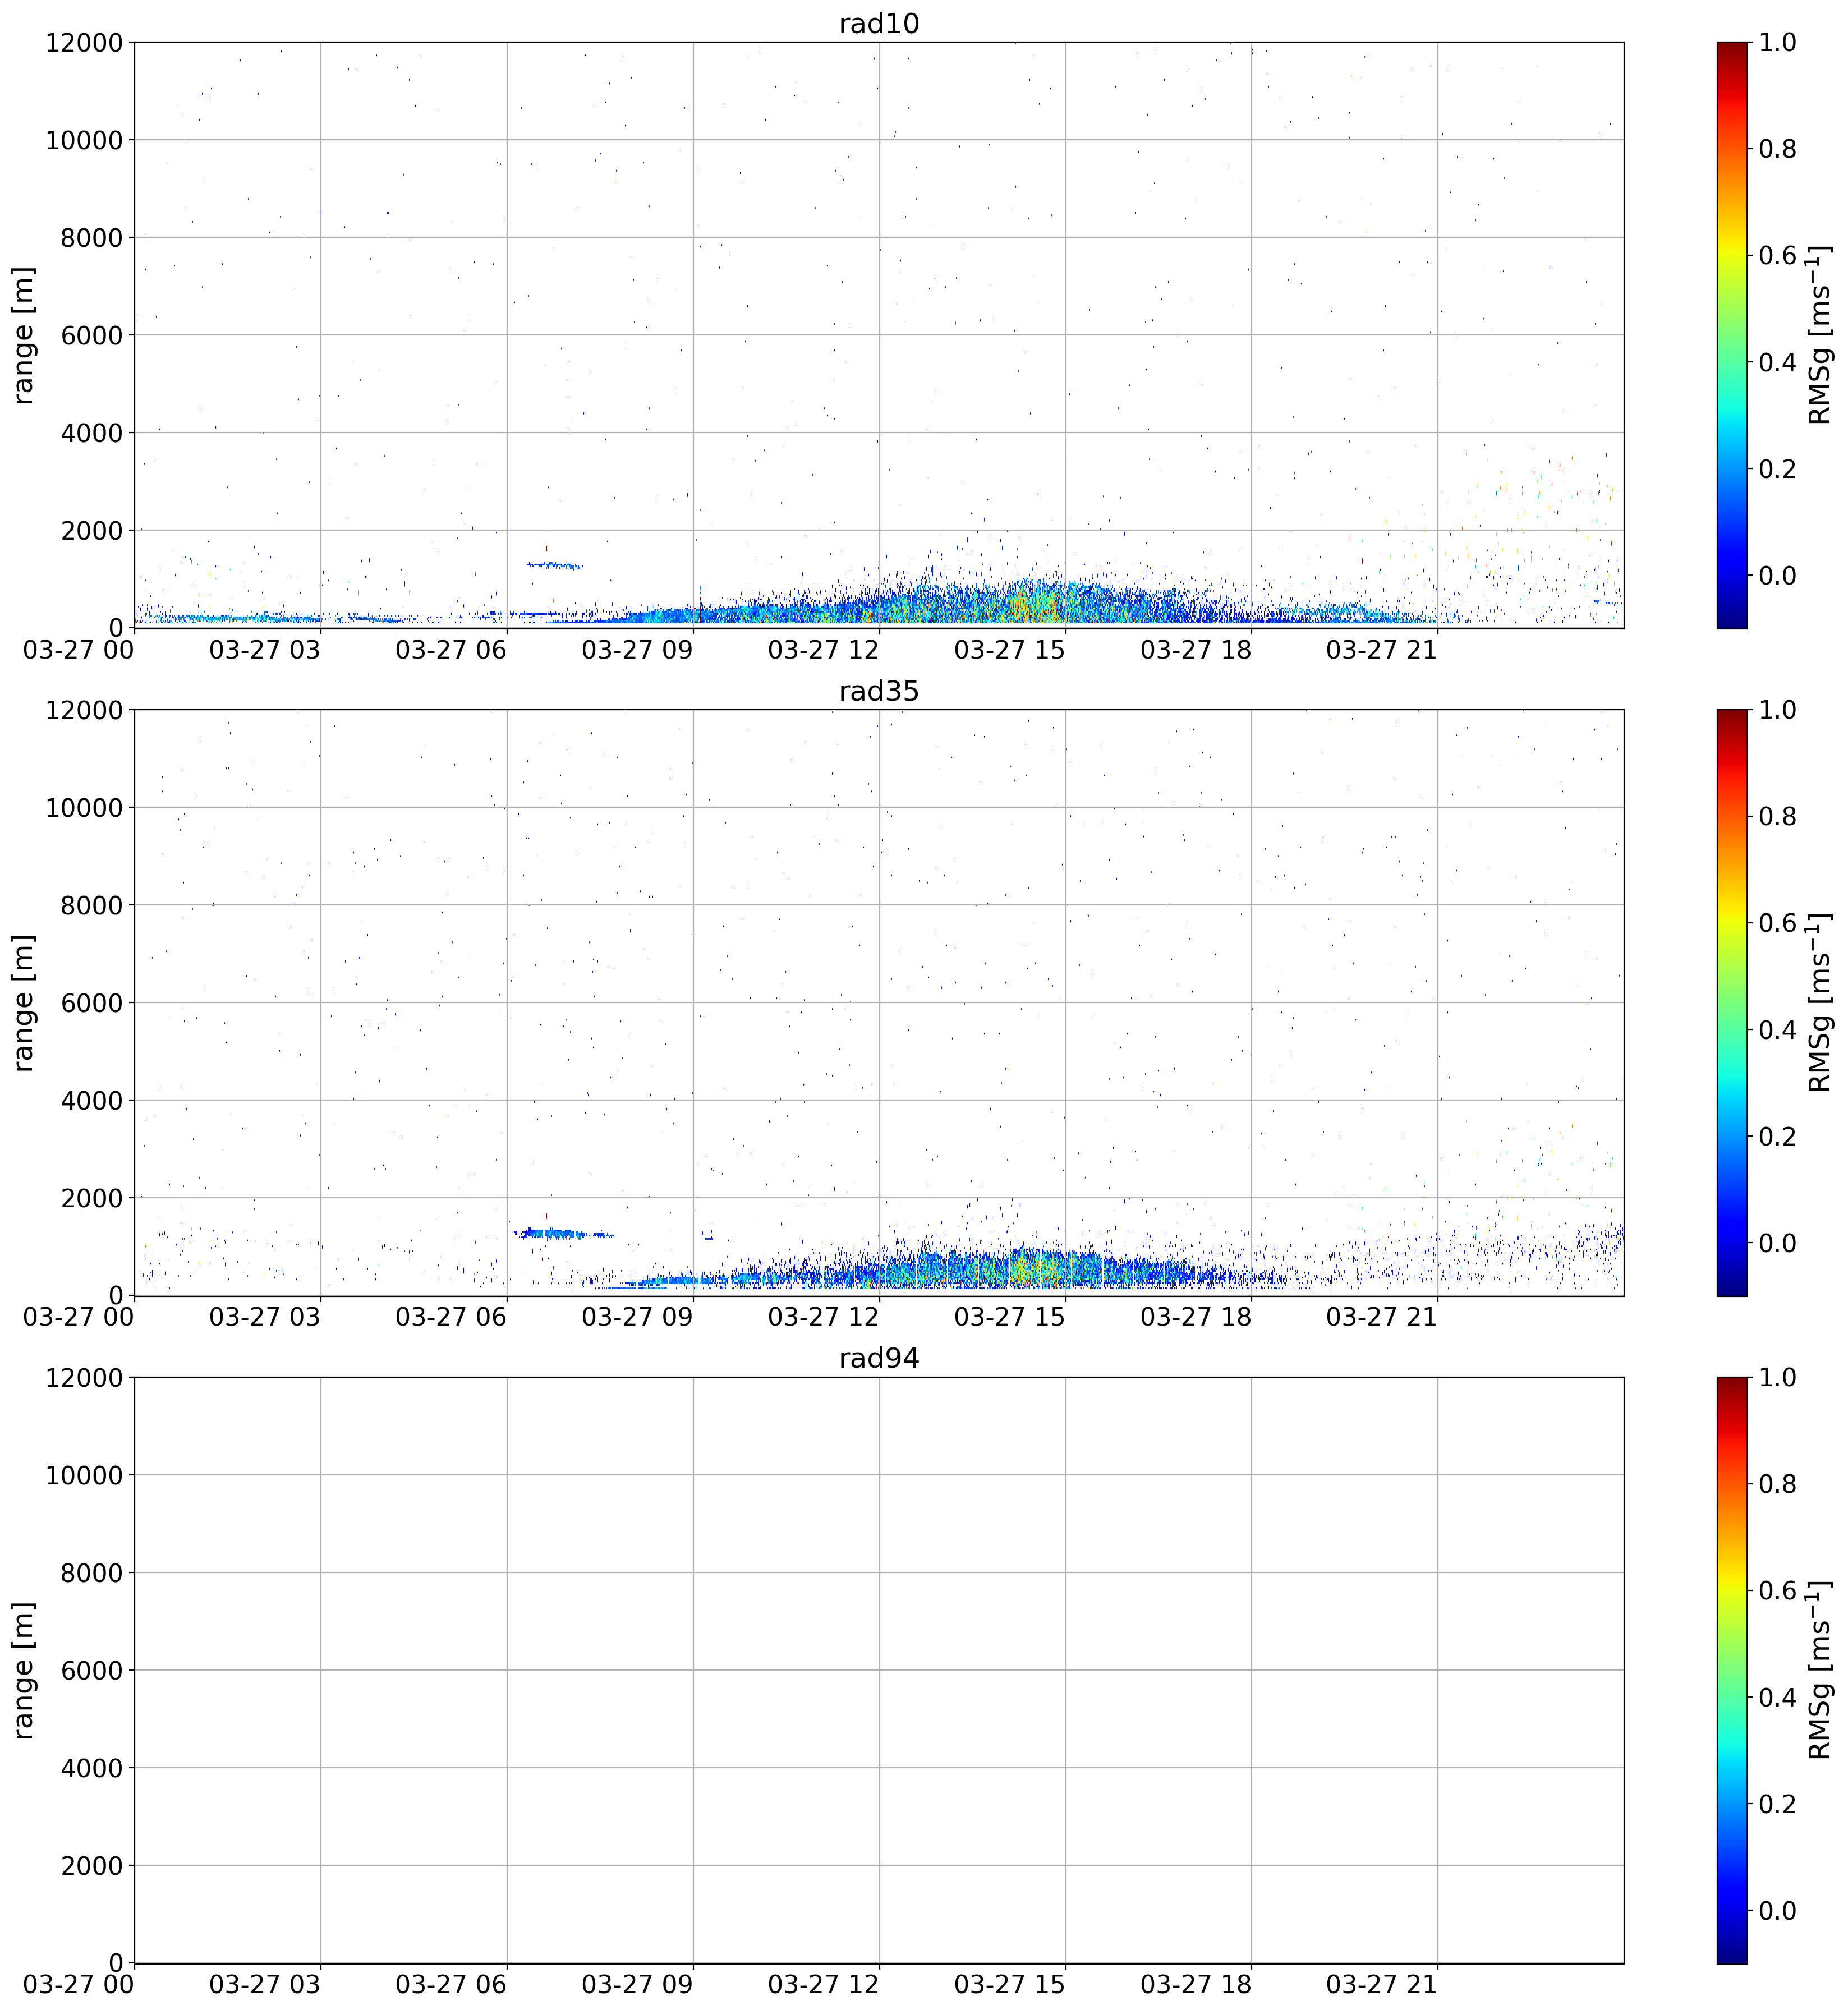Viewport: 1848px width, 2010px height.
Task: Click the 0.8 value on rad10 colorbar
Action: tap(1778, 149)
